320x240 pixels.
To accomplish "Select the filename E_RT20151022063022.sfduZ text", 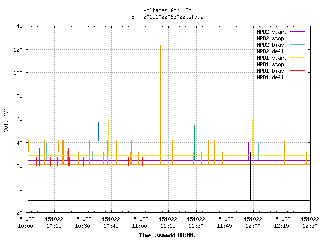I will click(x=167, y=17).
